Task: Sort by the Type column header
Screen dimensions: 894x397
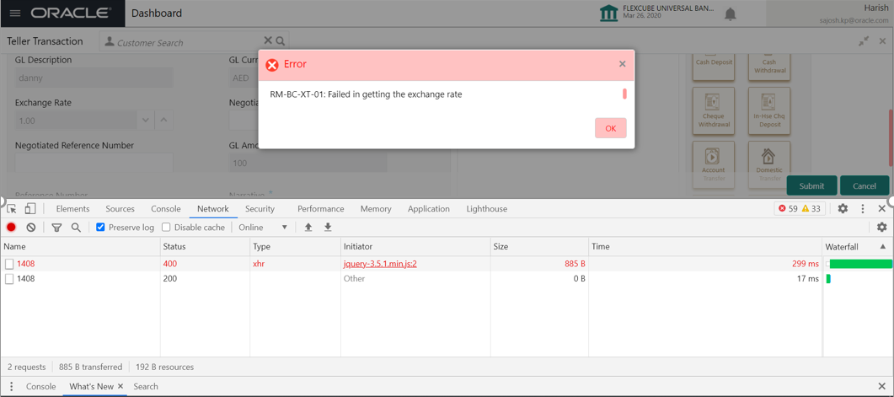Action: [295, 246]
